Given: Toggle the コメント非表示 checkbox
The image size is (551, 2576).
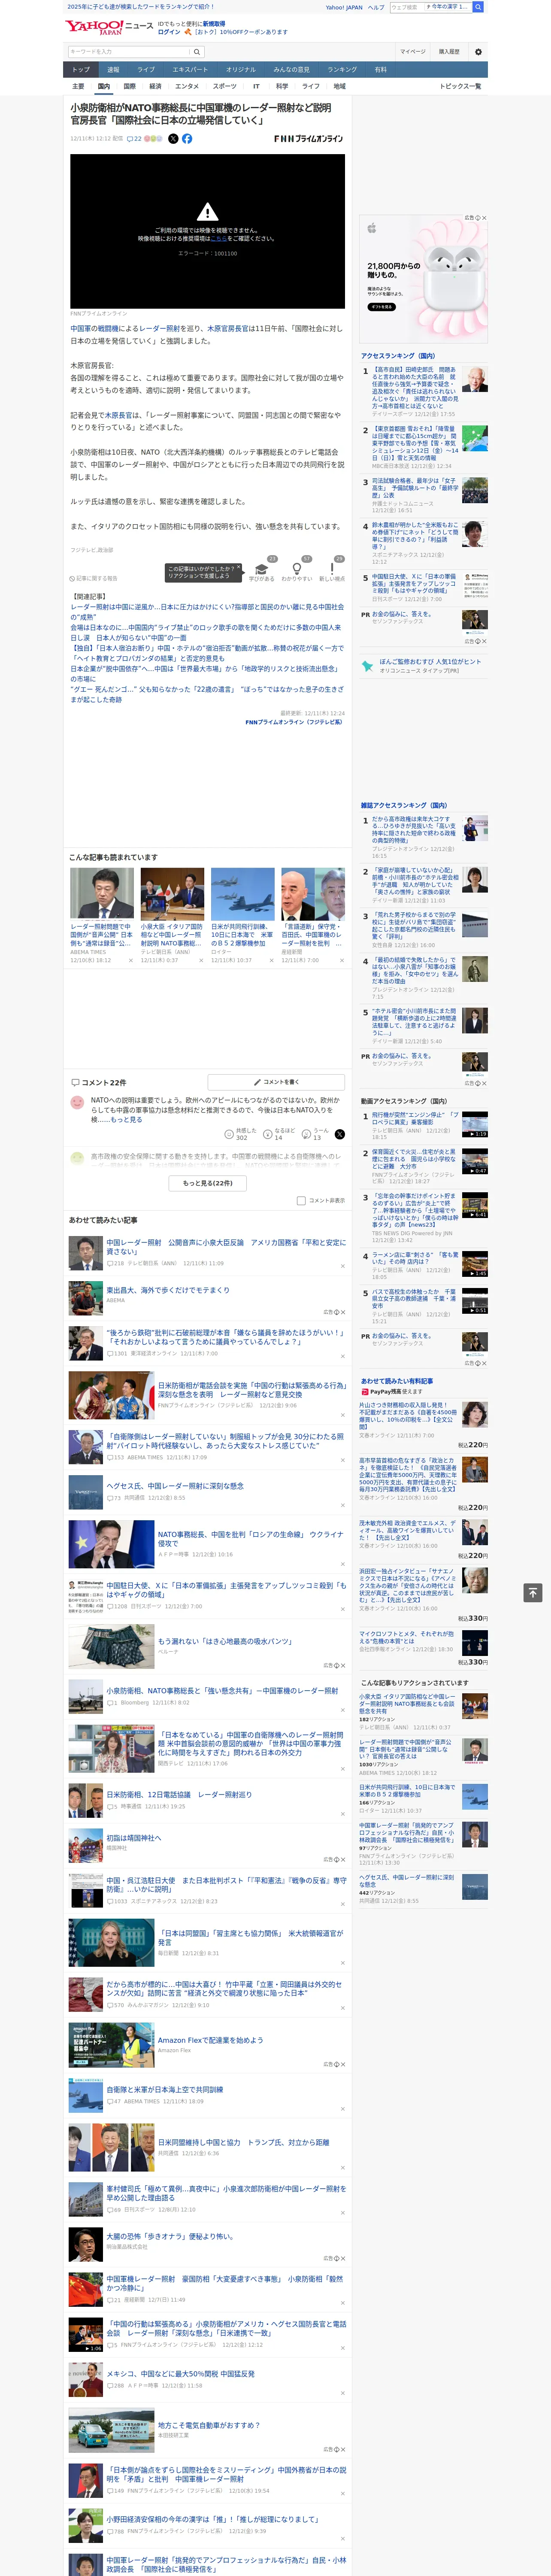Looking at the screenshot, I should (x=301, y=1200).
